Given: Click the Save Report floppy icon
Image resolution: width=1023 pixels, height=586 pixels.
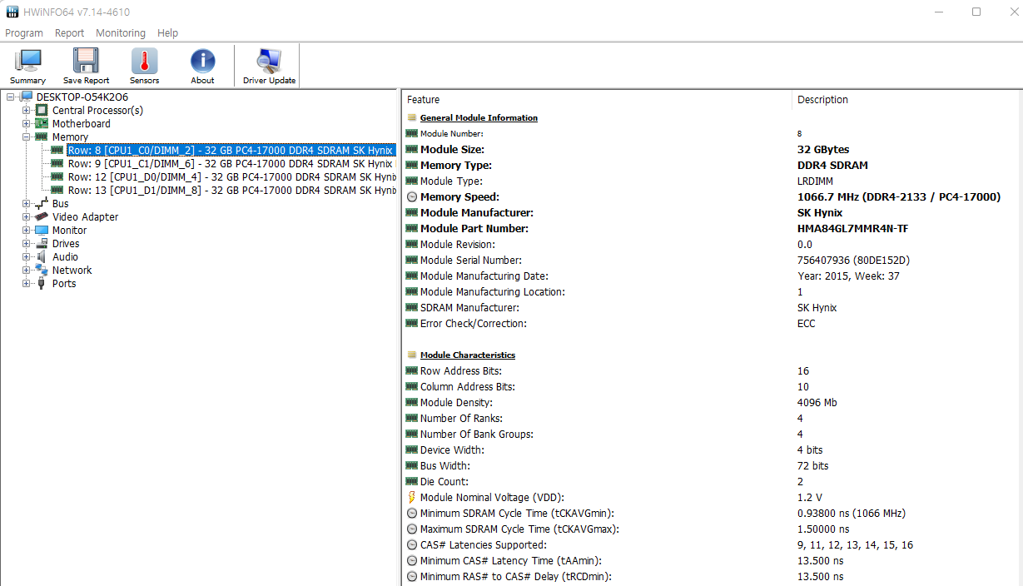Looking at the screenshot, I should click(x=86, y=61).
